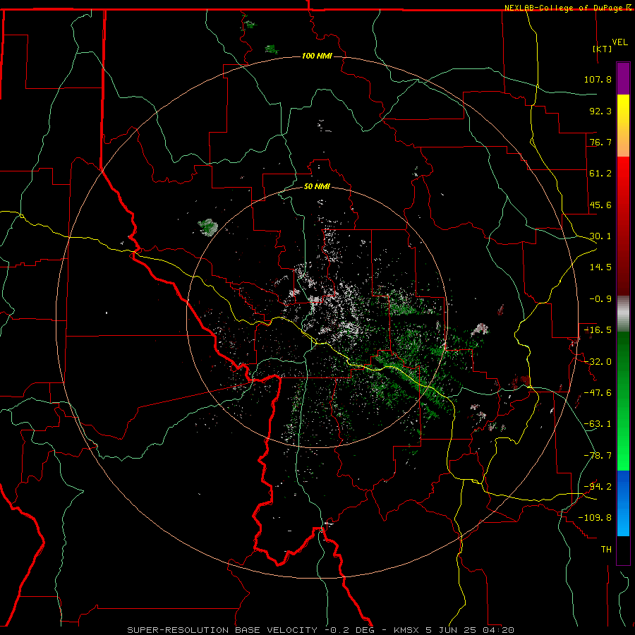Pick the yellow-orange segment of the color scale

click(623, 126)
